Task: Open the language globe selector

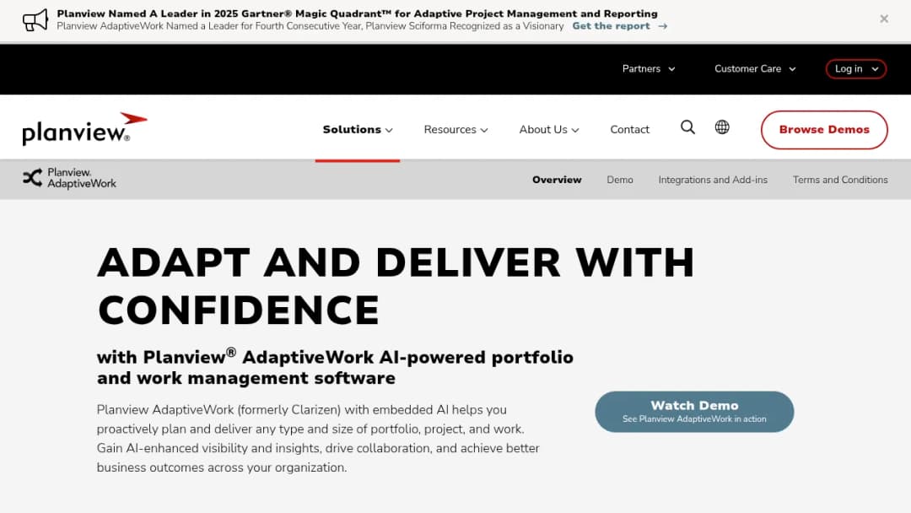Action: click(x=721, y=127)
